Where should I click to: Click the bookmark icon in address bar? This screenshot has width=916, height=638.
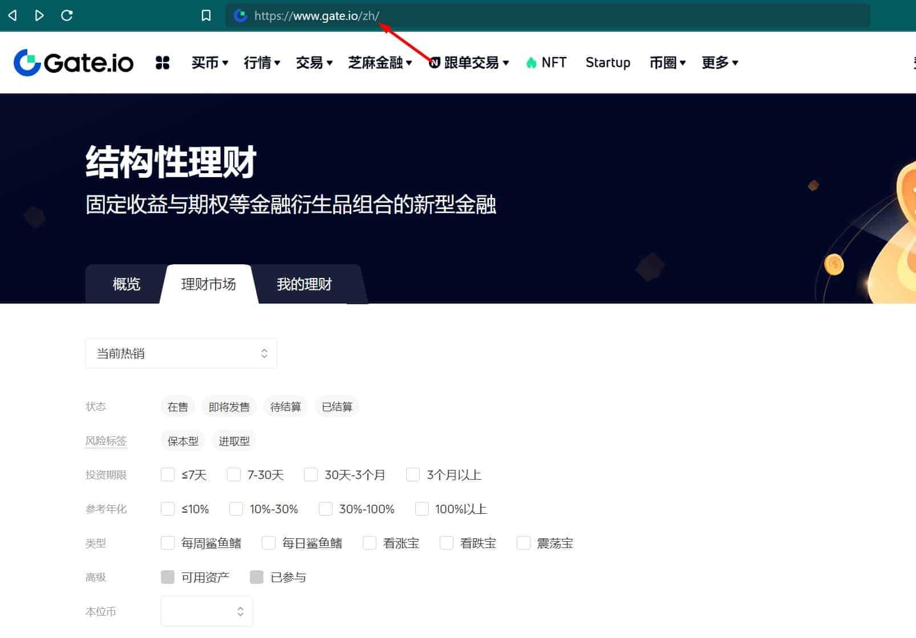point(206,15)
